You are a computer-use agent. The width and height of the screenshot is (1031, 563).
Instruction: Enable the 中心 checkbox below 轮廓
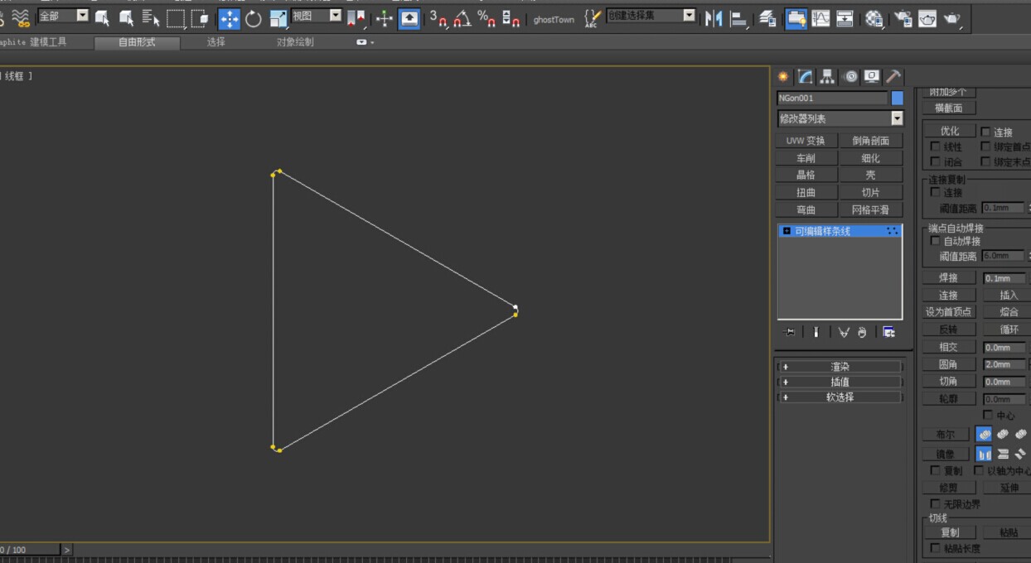click(x=988, y=415)
